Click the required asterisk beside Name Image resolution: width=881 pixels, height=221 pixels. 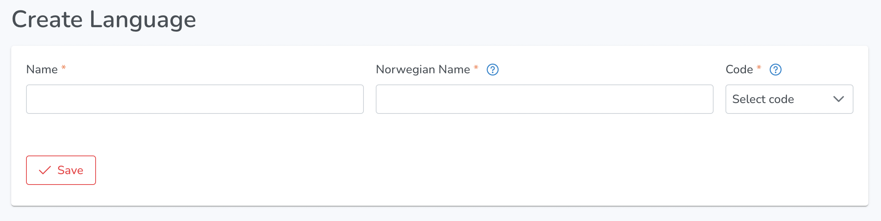(64, 68)
